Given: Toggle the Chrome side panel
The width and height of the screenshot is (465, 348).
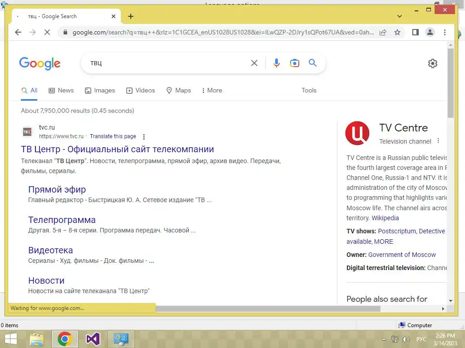Looking at the screenshot, I should point(415,32).
